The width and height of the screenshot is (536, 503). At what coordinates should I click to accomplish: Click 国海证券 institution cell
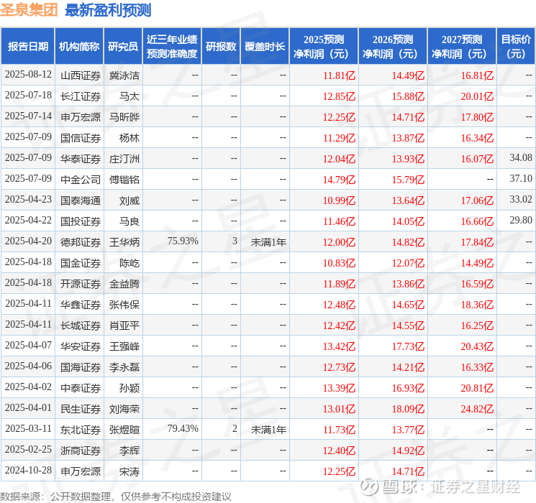[81, 367]
